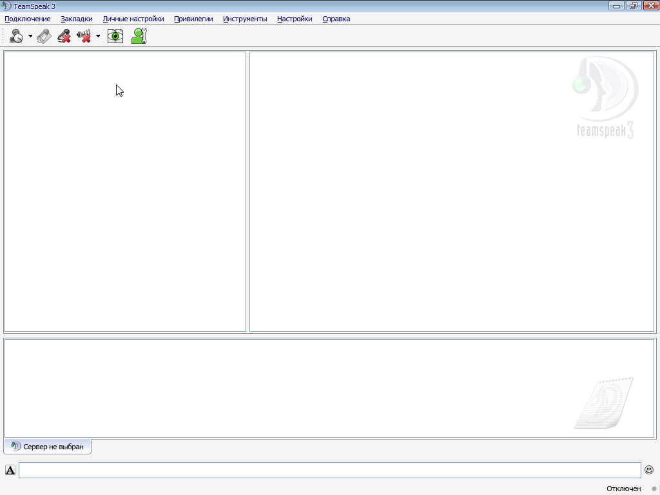This screenshot has width=660, height=495.
Task: Mute the microphone with toolbar icon
Action: click(64, 36)
